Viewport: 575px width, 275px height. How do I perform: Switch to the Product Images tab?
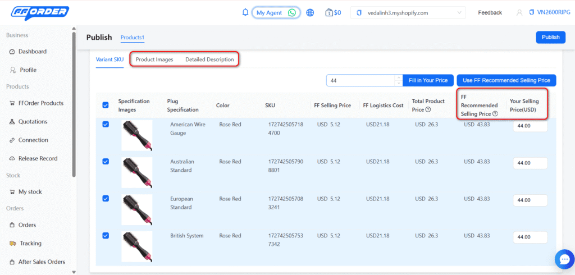pyautogui.click(x=154, y=59)
